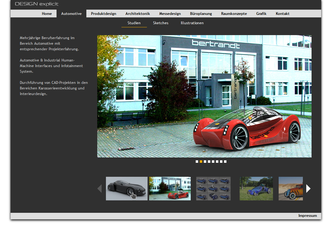Click the 'Automotive & Industrial Human-' paragraph

click(x=51, y=66)
